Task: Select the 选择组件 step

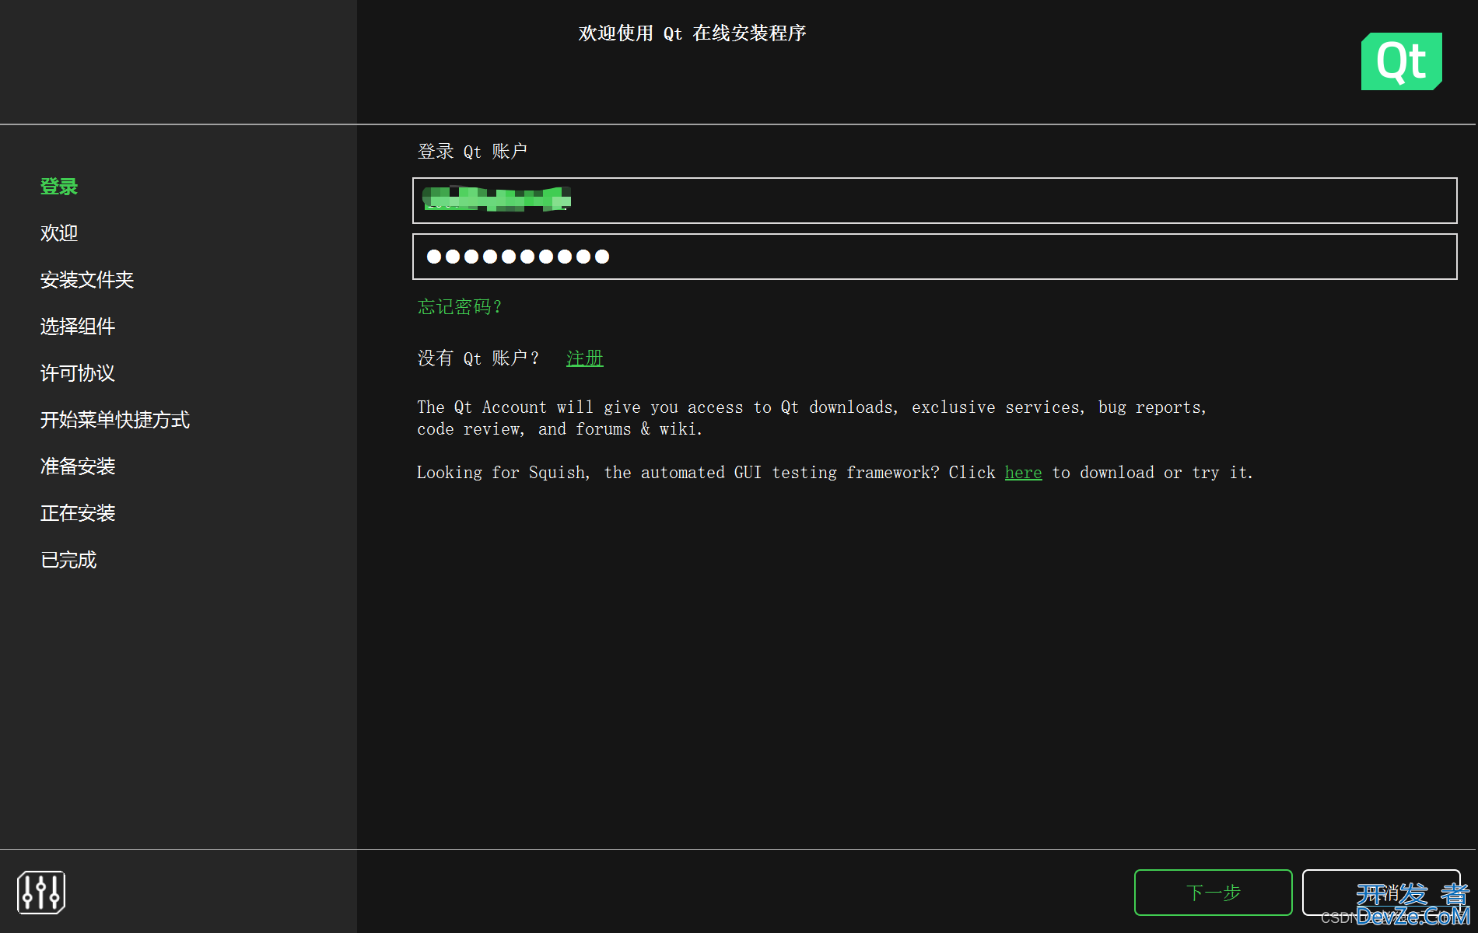Action: [78, 327]
